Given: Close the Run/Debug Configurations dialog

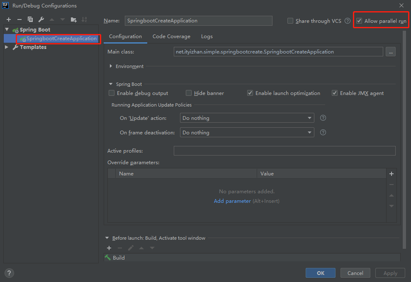Looking at the screenshot, I should 401,5.
